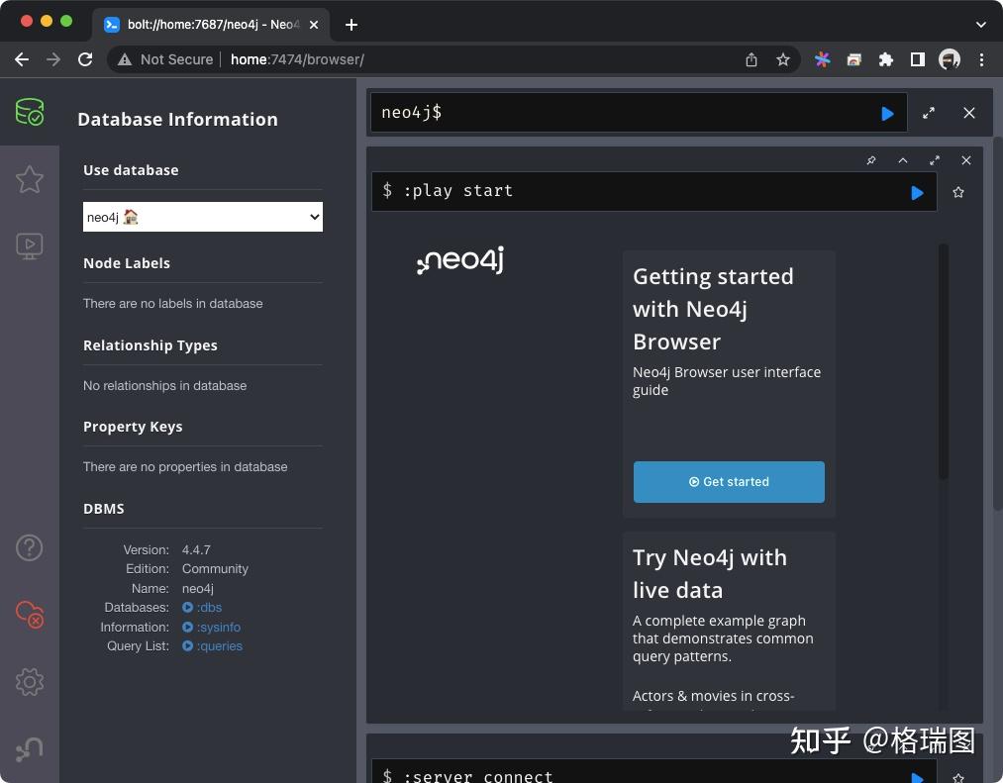Screen dimensions: 1003x783
Task: Collapse the :play start frame
Action: click(903, 160)
